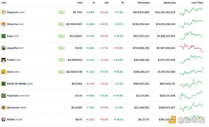
Task: Sort the table by Price column header
Action: pyautogui.click(x=80, y=3)
